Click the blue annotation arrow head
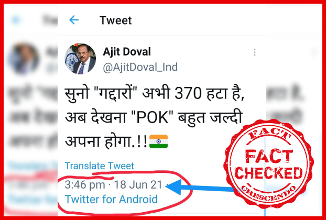 coord(173,187)
